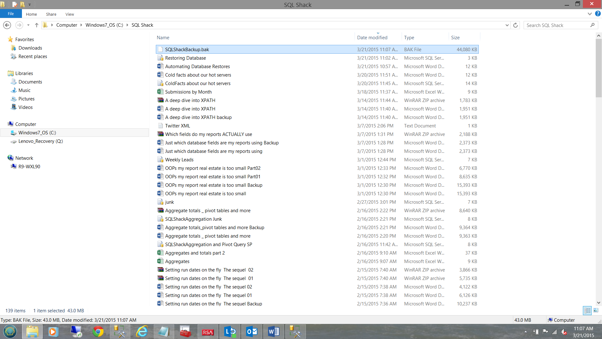602x339 pixels.
Task: Show hidden system tray icons
Action: click(525, 332)
